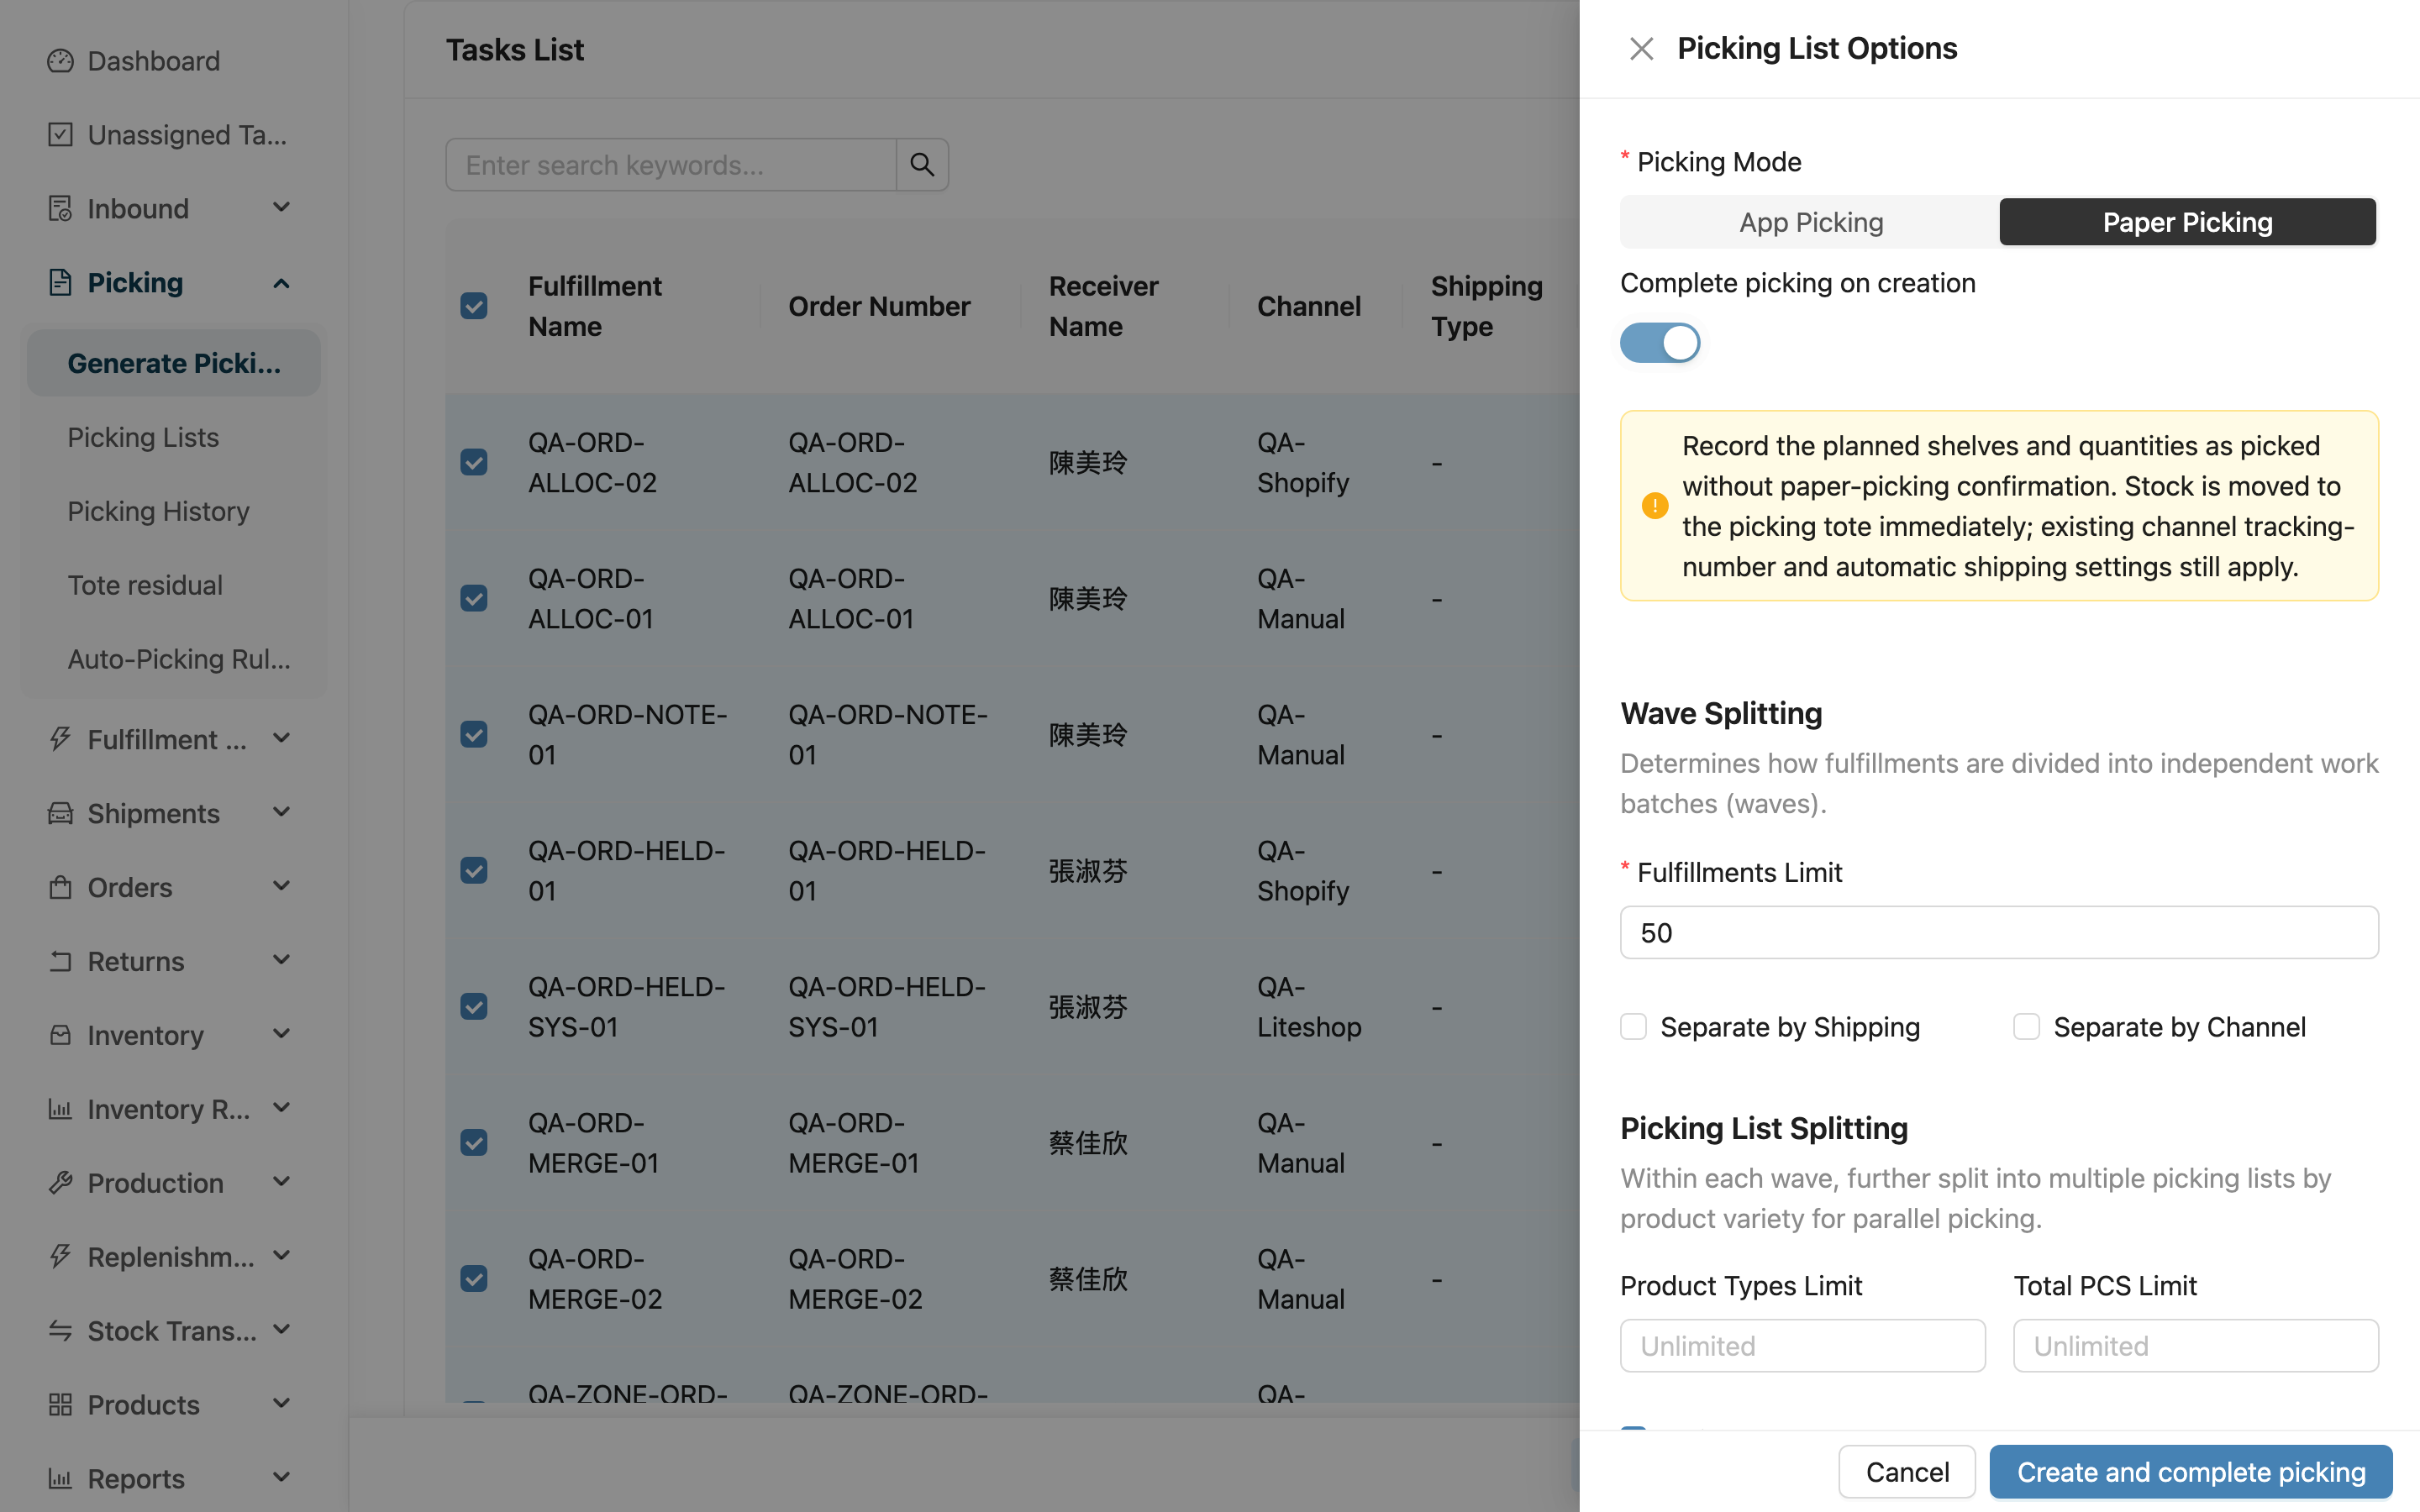Click the Fulfillments Limit input field
The image size is (2420, 1512).
click(x=1999, y=933)
